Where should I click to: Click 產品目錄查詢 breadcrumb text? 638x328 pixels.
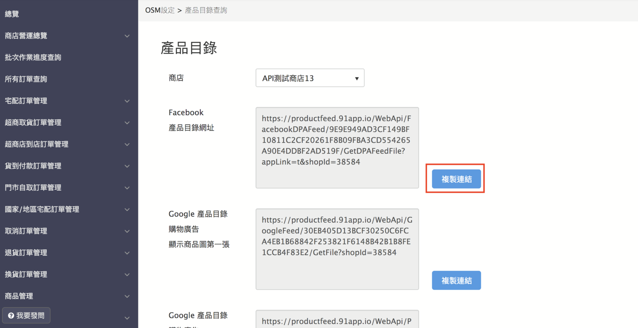[206, 10]
